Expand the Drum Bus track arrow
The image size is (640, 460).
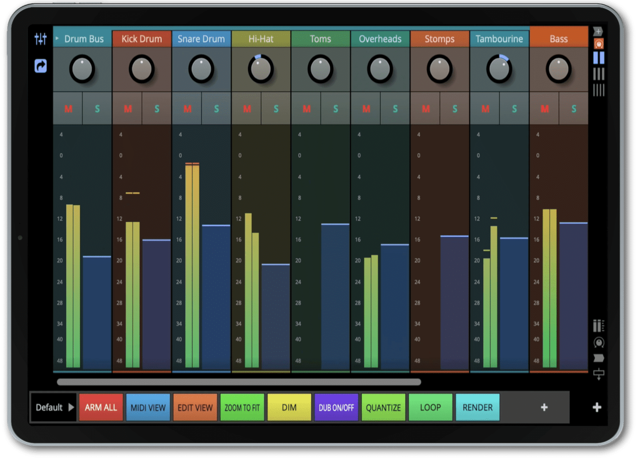tap(57, 39)
